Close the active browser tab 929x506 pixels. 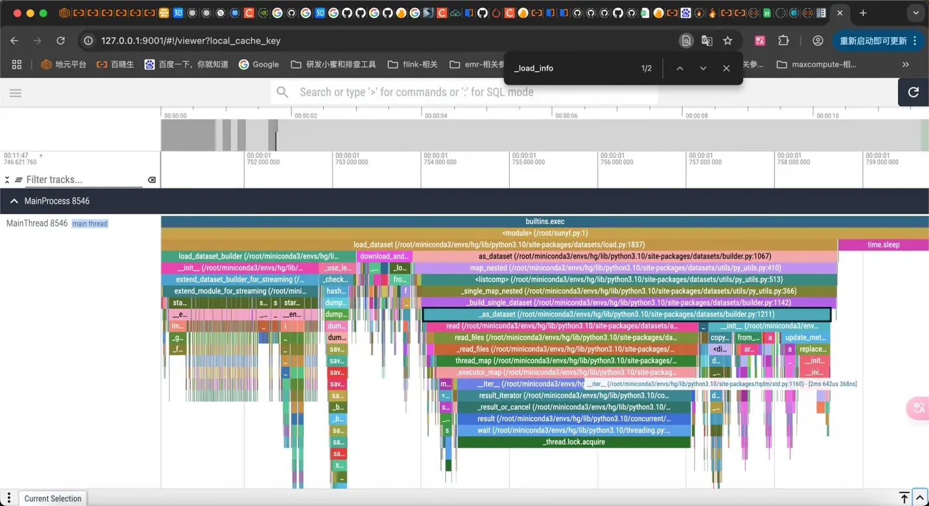pyautogui.click(x=840, y=13)
